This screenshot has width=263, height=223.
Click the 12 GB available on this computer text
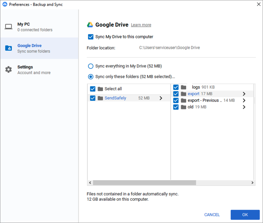118,199
